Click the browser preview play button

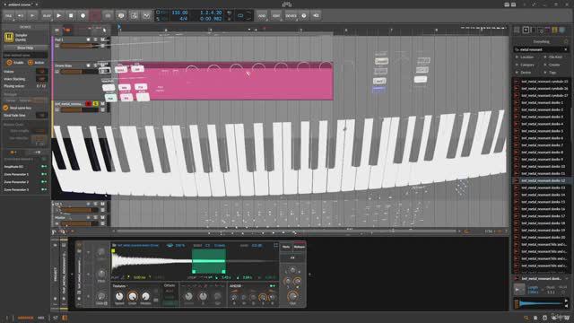click(x=519, y=290)
